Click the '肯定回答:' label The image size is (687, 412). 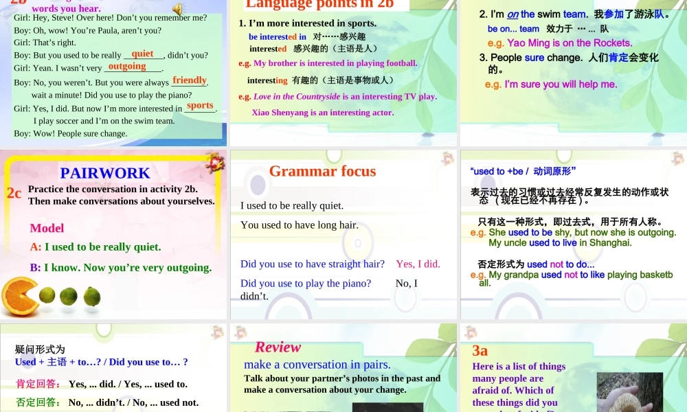38,384
